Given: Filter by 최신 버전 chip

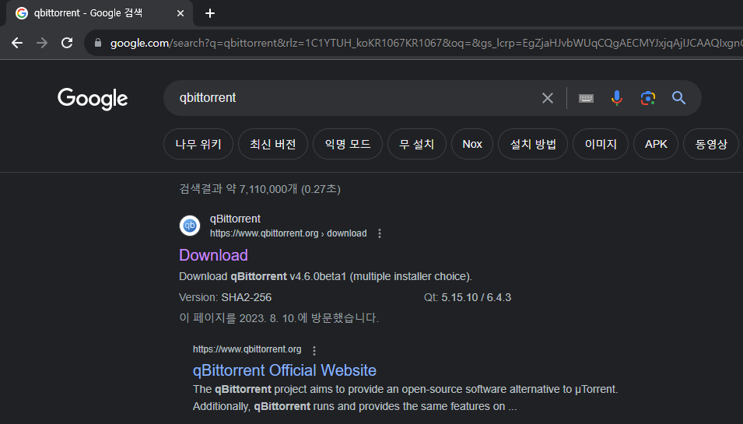Looking at the screenshot, I should pos(273,144).
